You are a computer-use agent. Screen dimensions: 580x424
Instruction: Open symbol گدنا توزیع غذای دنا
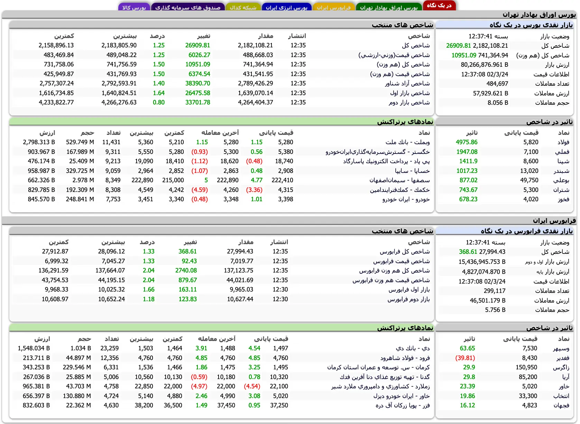(385, 377)
